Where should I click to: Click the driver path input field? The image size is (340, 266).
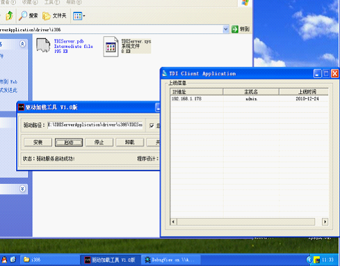95,125
